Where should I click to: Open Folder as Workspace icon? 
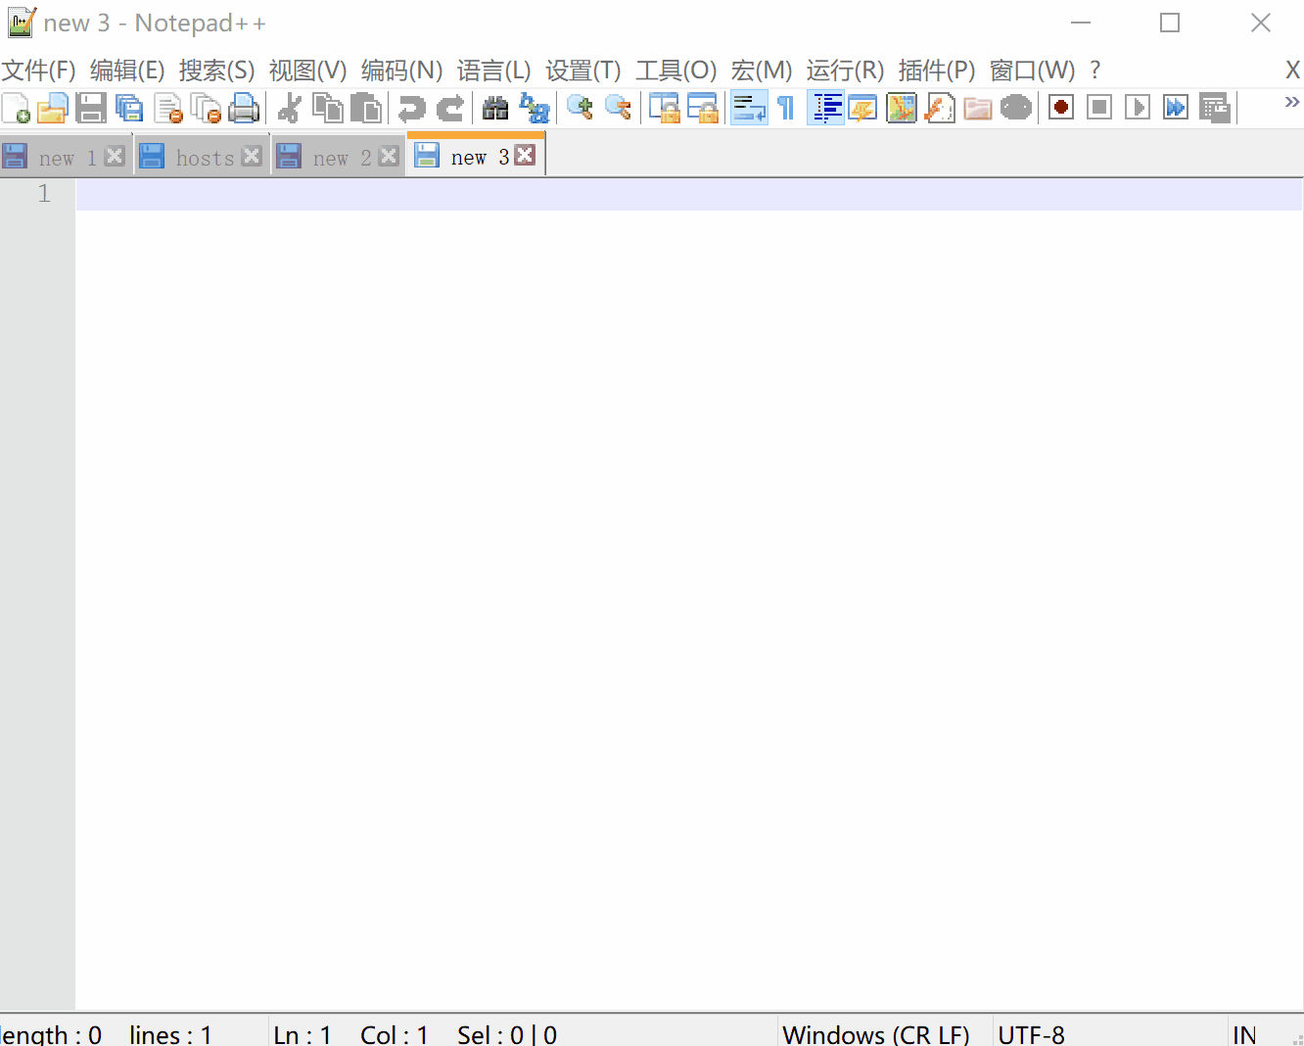[978, 108]
